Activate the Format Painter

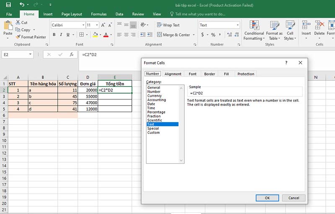(31, 37)
